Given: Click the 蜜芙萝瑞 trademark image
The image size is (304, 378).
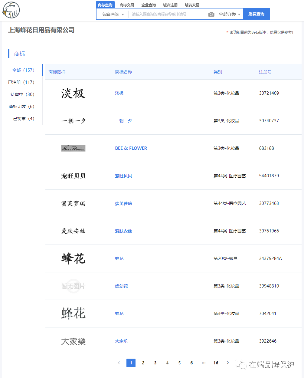Looking at the screenshot, I should [73, 203].
